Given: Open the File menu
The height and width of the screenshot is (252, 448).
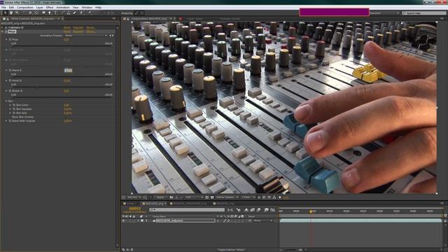Looking at the screenshot, I should coord(3,8).
